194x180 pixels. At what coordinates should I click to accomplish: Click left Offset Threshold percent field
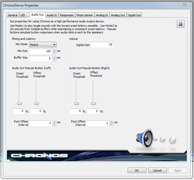(x=37, y=111)
